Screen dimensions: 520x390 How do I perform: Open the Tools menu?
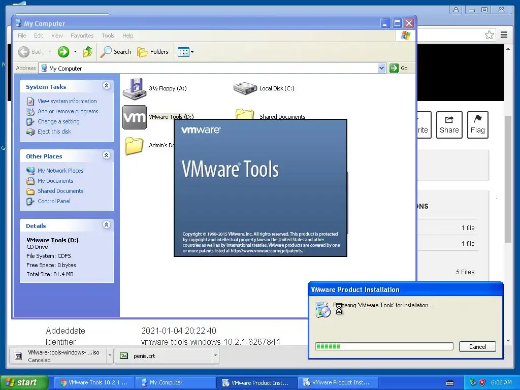(108, 36)
